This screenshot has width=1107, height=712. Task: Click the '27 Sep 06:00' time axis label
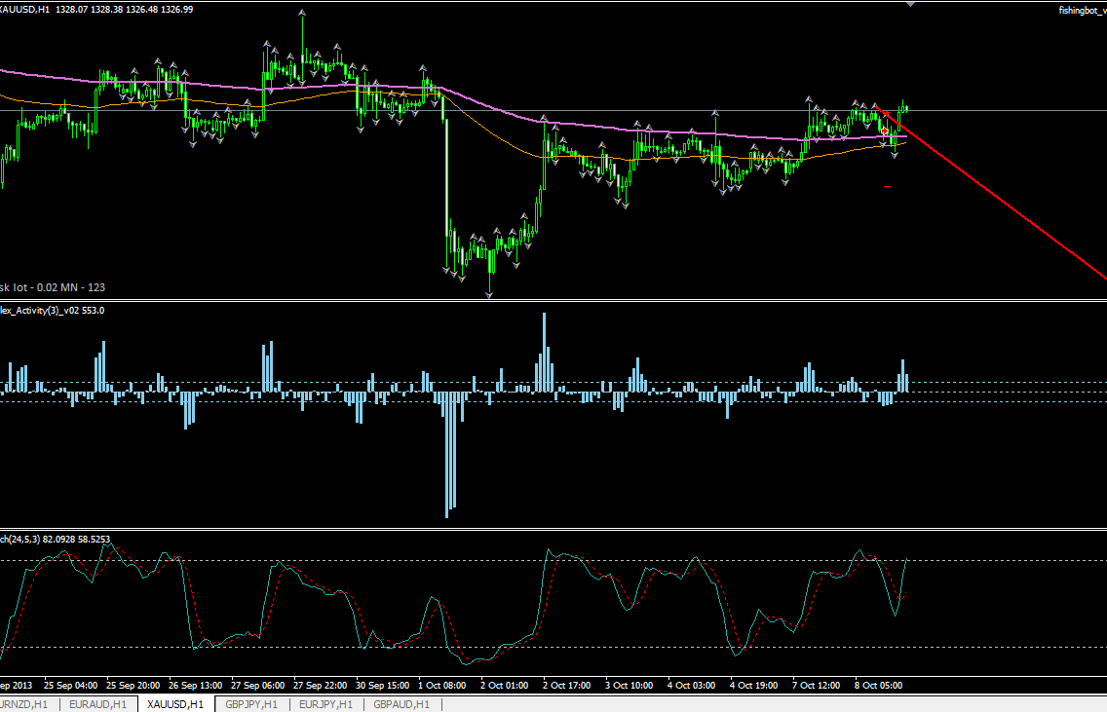pos(257,685)
